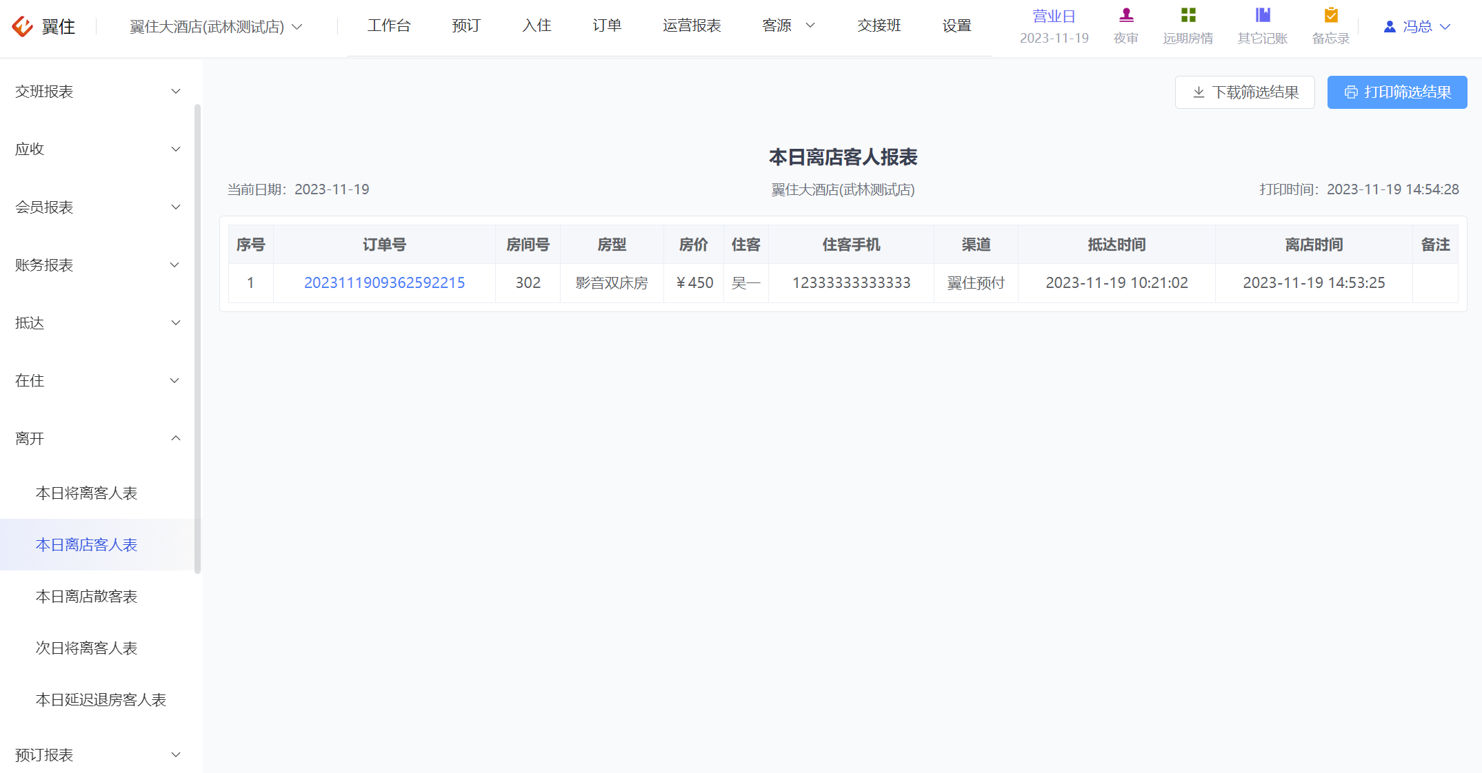
Task: Click the download icon in 下载筛选结果
Action: point(1199,92)
